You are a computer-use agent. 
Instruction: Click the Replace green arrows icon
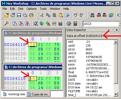(111, 15)
